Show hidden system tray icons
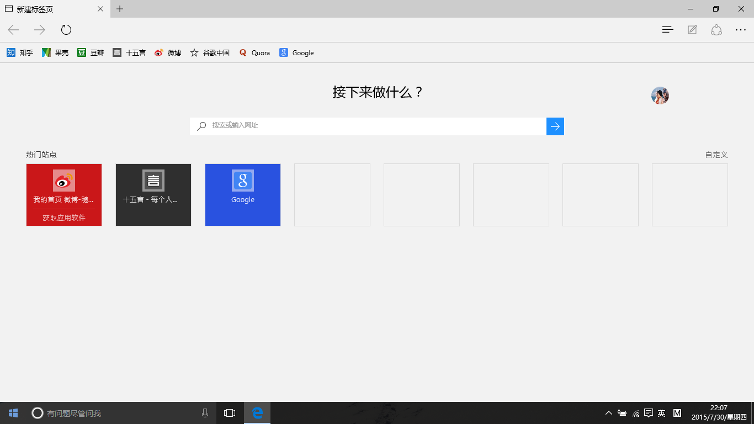 pyautogui.click(x=609, y=413)
